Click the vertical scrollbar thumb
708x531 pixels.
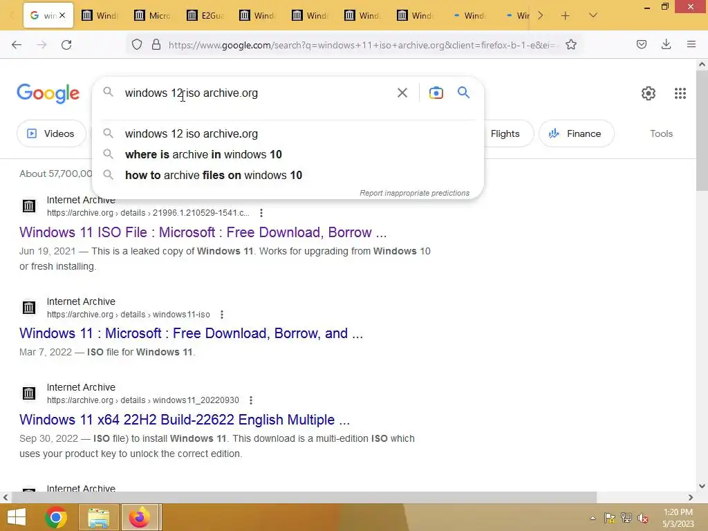tap(702, 131)
